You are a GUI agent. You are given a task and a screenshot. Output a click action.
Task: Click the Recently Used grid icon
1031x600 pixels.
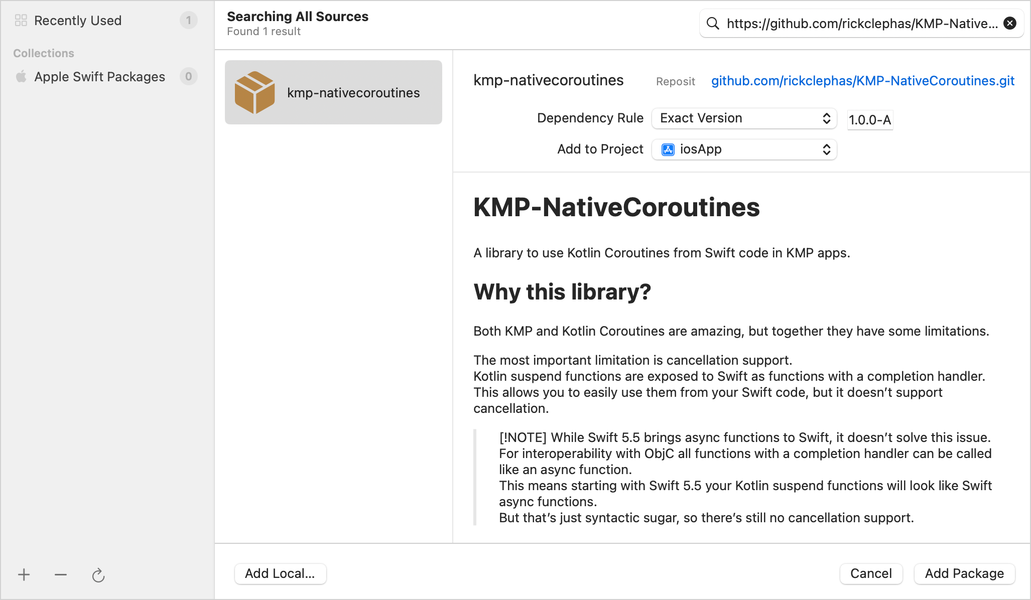(x=21, y=20)
